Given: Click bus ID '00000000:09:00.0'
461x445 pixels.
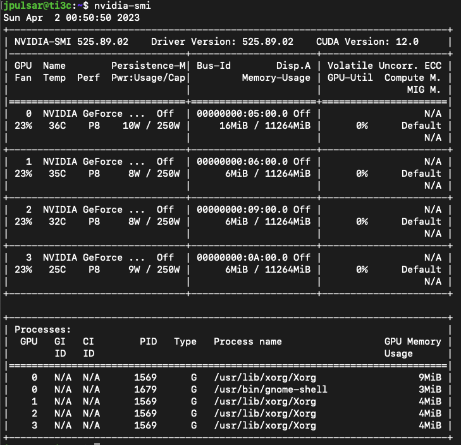Looking at the screenshot, I should [242, 210].
